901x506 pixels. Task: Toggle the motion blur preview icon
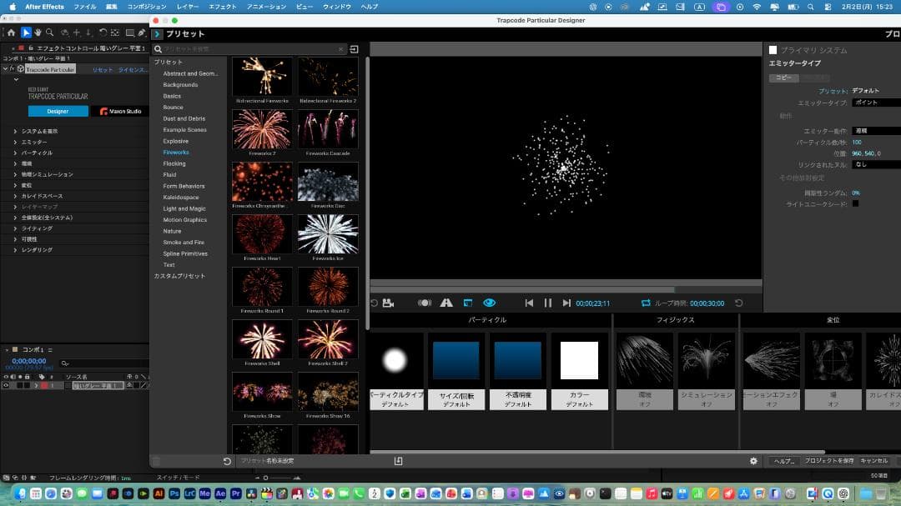[425, 303]
